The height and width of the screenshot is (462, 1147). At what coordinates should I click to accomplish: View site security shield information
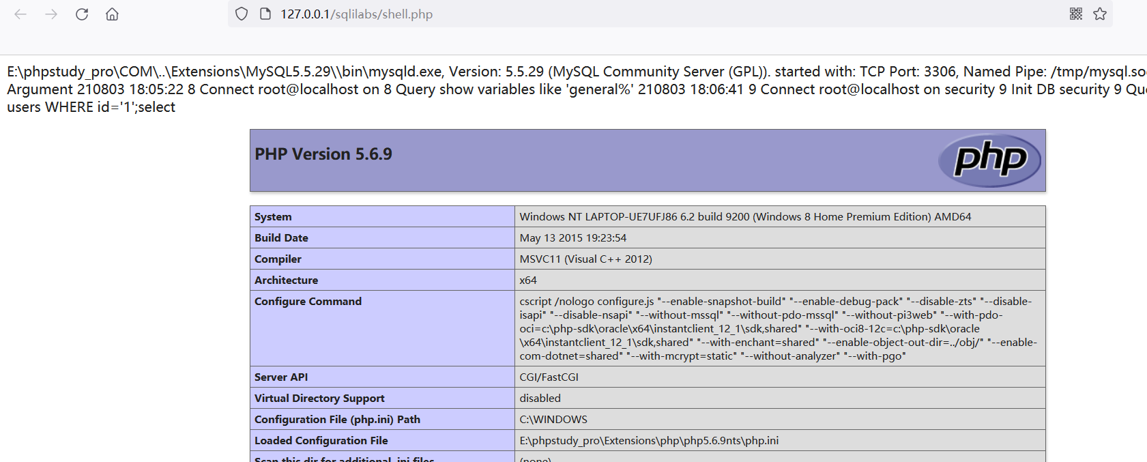242,14
